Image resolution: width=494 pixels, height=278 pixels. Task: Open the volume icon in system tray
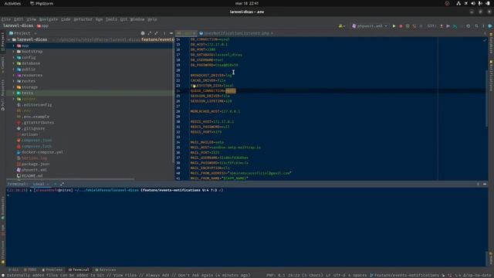[473, 3]
